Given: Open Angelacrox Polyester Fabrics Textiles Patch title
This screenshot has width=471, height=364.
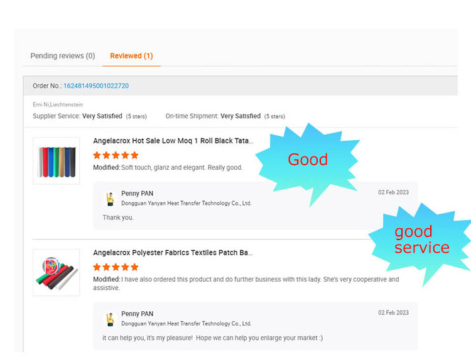Looking at the screenshot, I should (173, 253).
